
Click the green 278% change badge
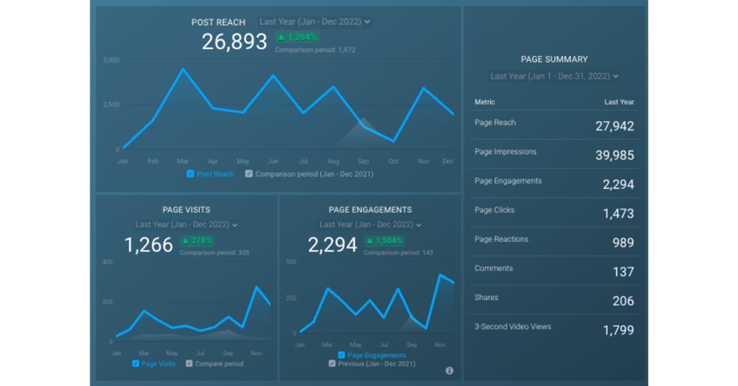tap(197, 240)
